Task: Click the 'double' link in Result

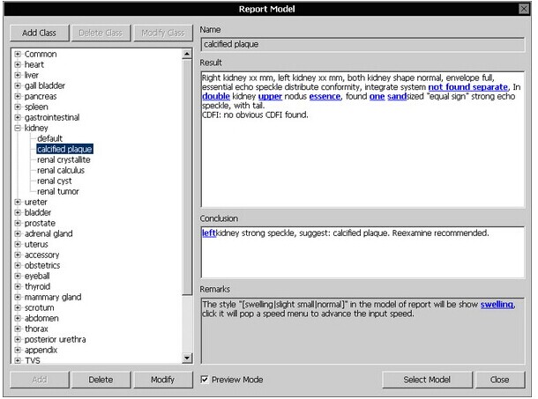Action: click(x=216, y=97)
